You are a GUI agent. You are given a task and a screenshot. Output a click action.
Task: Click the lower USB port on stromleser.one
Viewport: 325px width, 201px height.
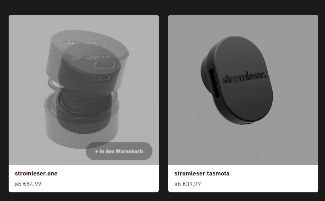[102, 79]
